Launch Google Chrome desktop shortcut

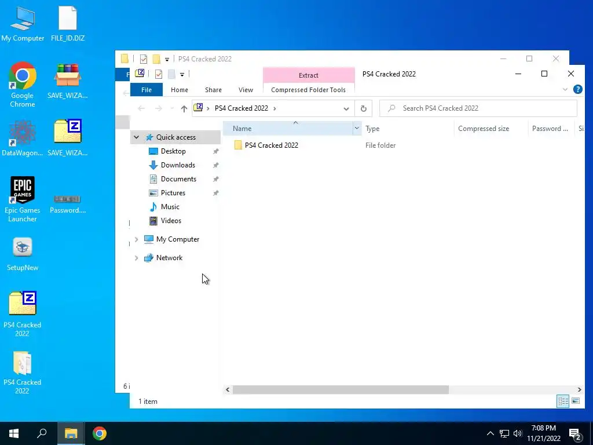(x=23, y=85)
